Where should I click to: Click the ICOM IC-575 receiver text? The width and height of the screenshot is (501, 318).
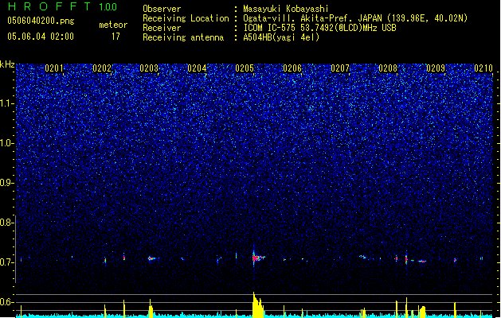[x=319, y=28]
